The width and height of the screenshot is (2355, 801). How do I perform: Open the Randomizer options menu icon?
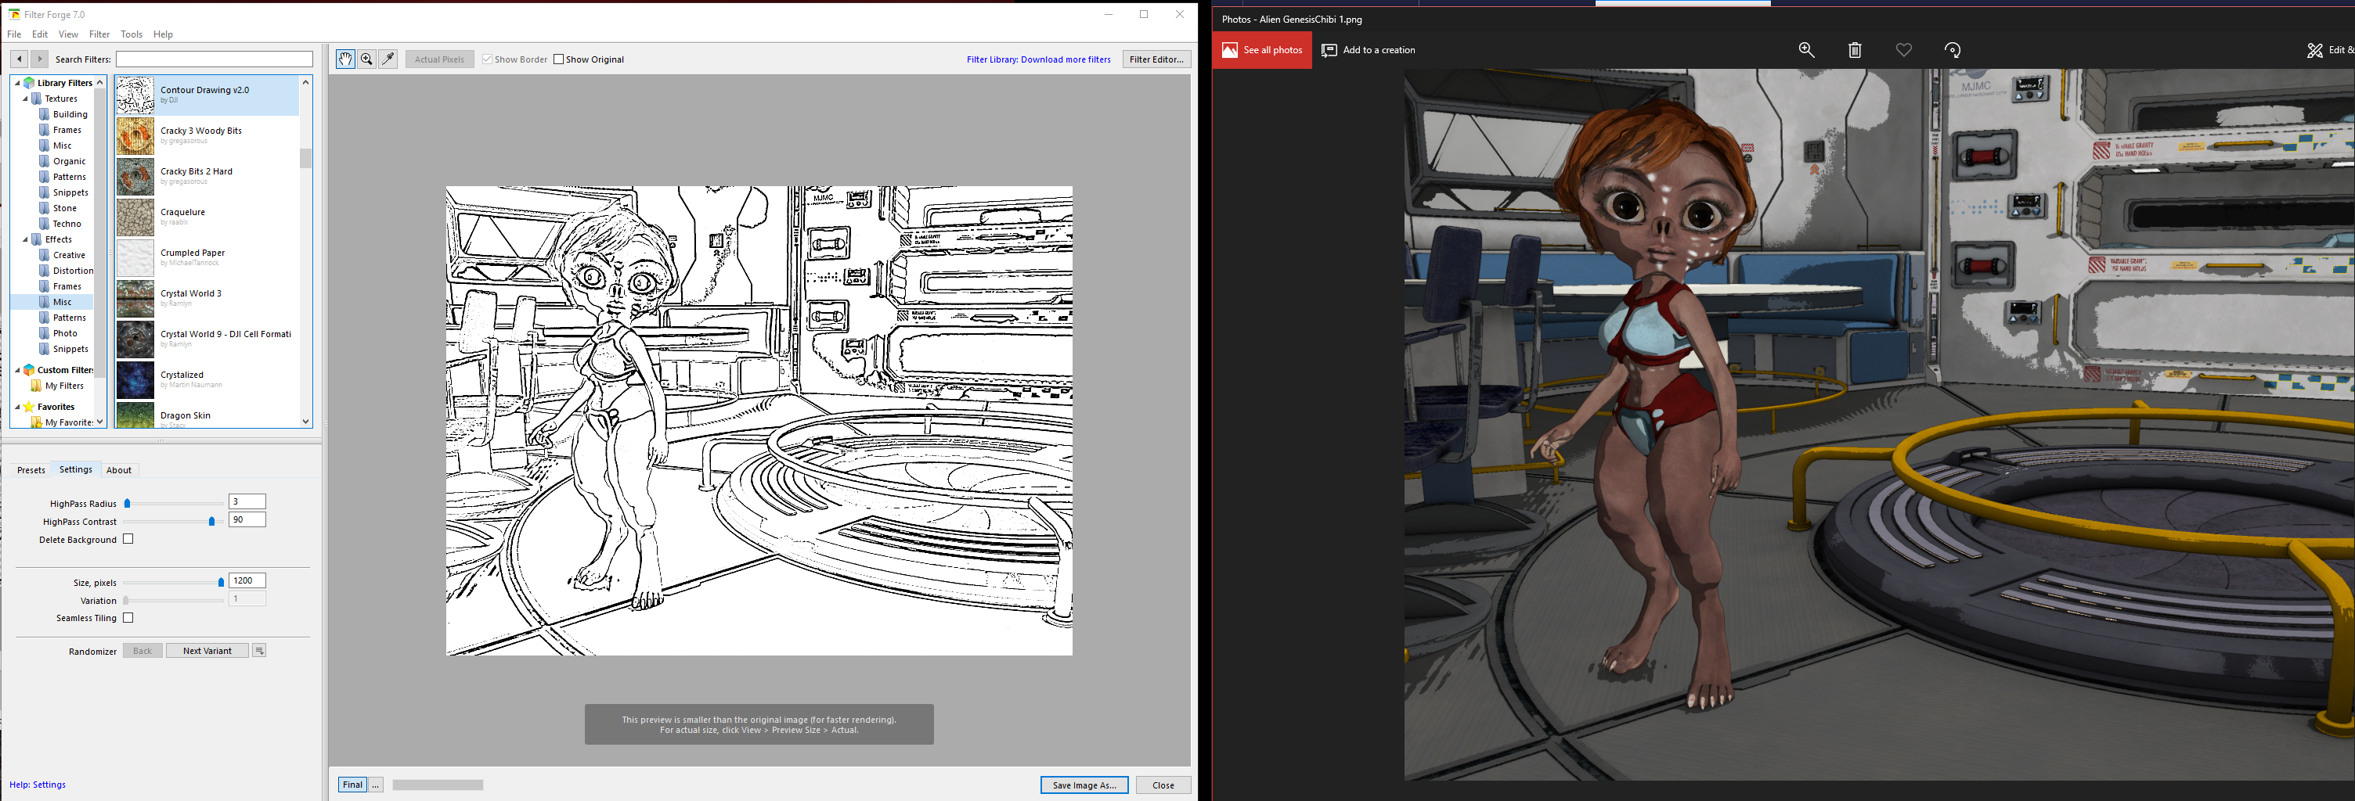tap(260, 652)
